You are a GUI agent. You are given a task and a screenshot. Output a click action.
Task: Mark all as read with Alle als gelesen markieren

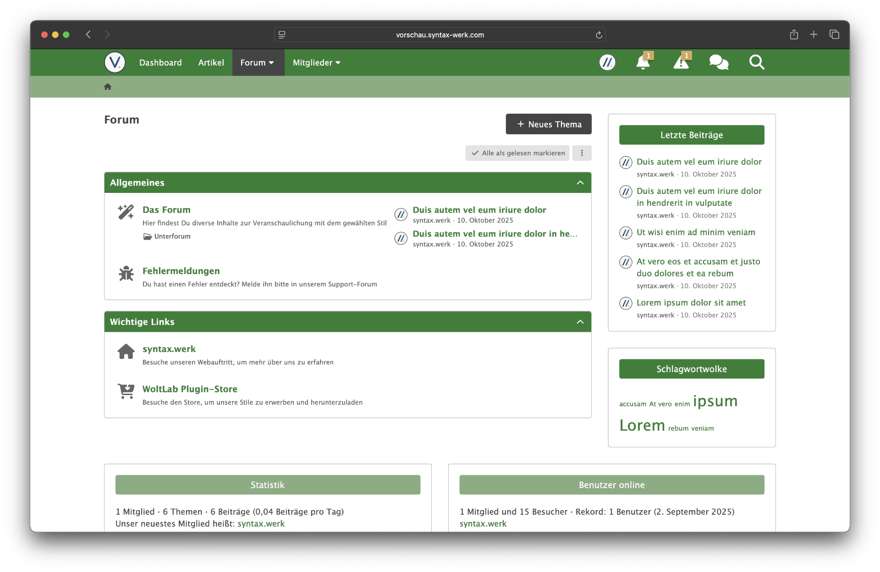point(517,153)
